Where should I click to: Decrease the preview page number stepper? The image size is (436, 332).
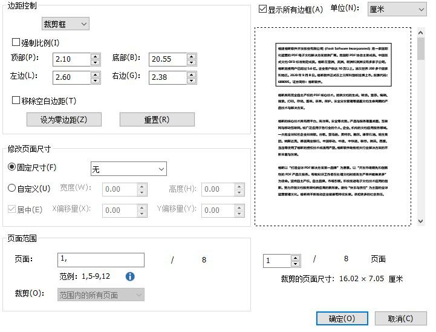(296, 264)
